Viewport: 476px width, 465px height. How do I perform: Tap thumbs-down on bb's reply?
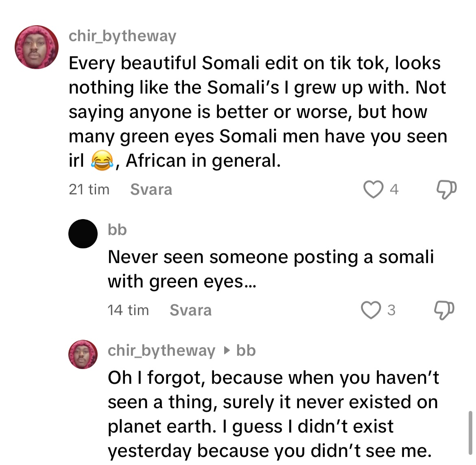click(444, 310)
